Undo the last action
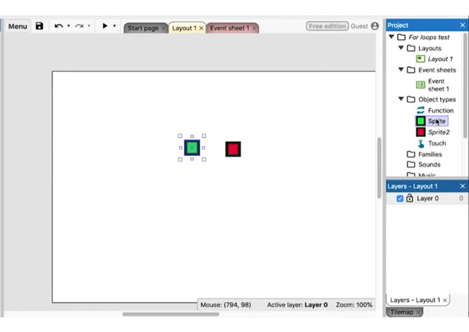The image size is (469, 332). pos(58,26)
